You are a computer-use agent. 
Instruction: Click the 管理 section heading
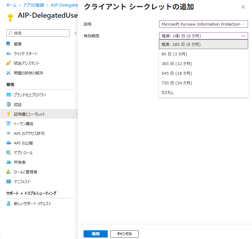click(x=10, y=85)
